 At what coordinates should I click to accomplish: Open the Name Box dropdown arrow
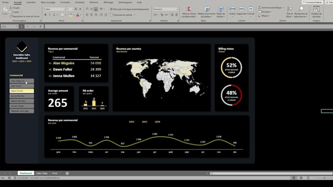click(17, 26)
